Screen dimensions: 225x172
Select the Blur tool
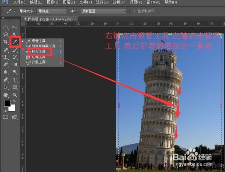click(x=6, y=72)
